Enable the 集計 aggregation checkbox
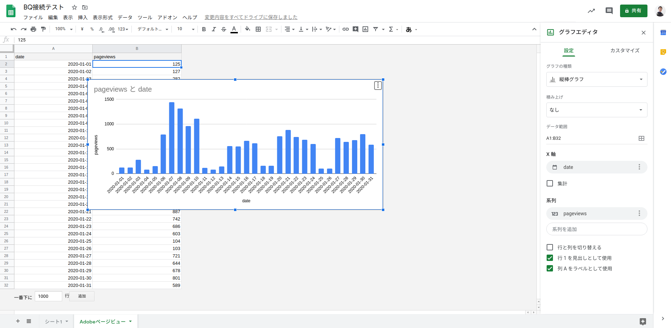This screenshot has height=328, width=671. [x=549, y=183]
